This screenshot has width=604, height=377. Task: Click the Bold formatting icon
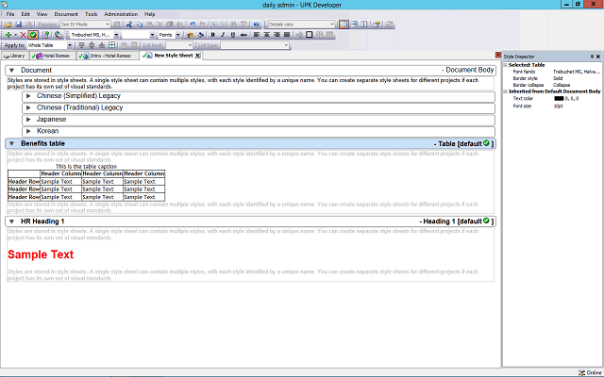coord(212,35)
